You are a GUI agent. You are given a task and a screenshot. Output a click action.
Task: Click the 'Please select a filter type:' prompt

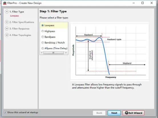click(54, 18)
